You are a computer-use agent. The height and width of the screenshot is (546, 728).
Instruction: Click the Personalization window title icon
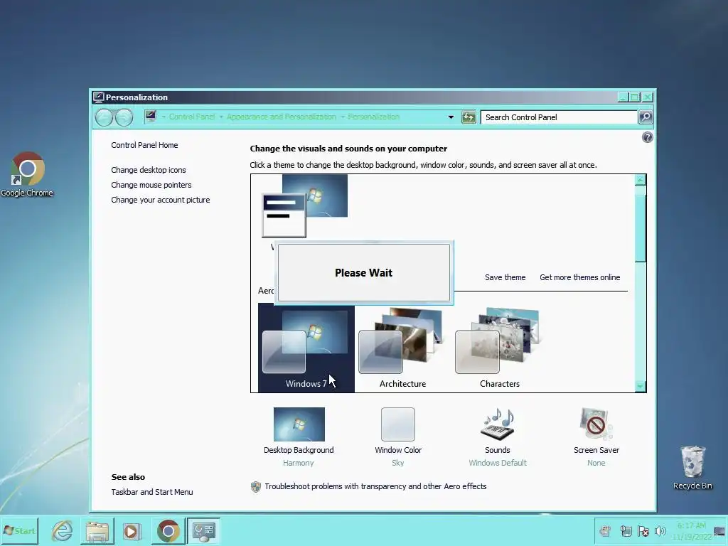coord(98,97)
